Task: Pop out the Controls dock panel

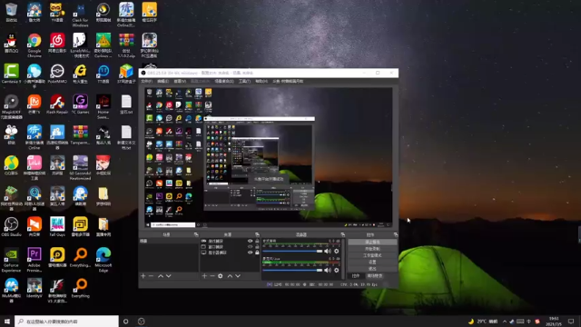Action: [396, 234]
